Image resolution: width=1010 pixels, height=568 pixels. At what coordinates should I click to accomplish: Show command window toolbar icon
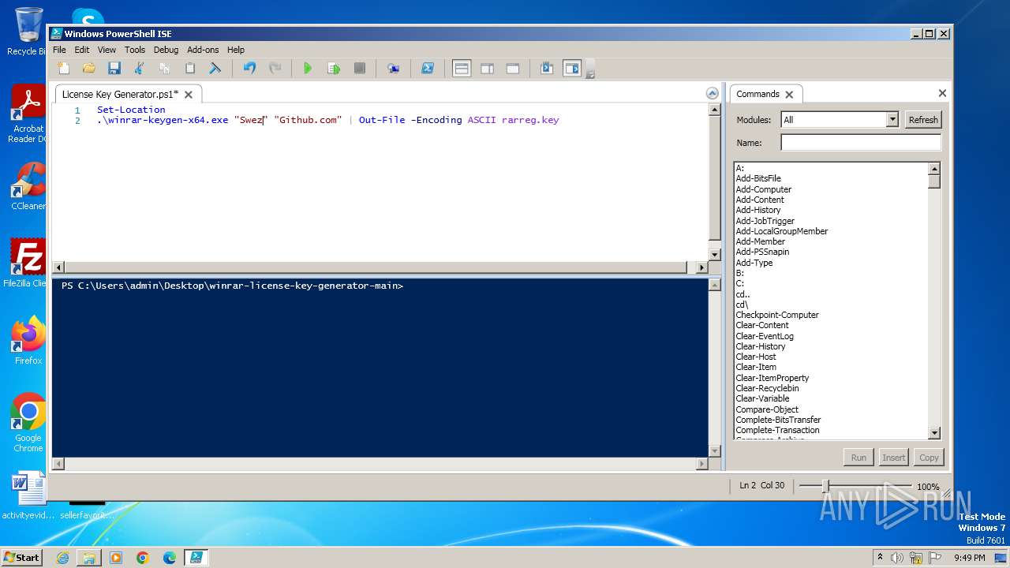coord(547,69)
